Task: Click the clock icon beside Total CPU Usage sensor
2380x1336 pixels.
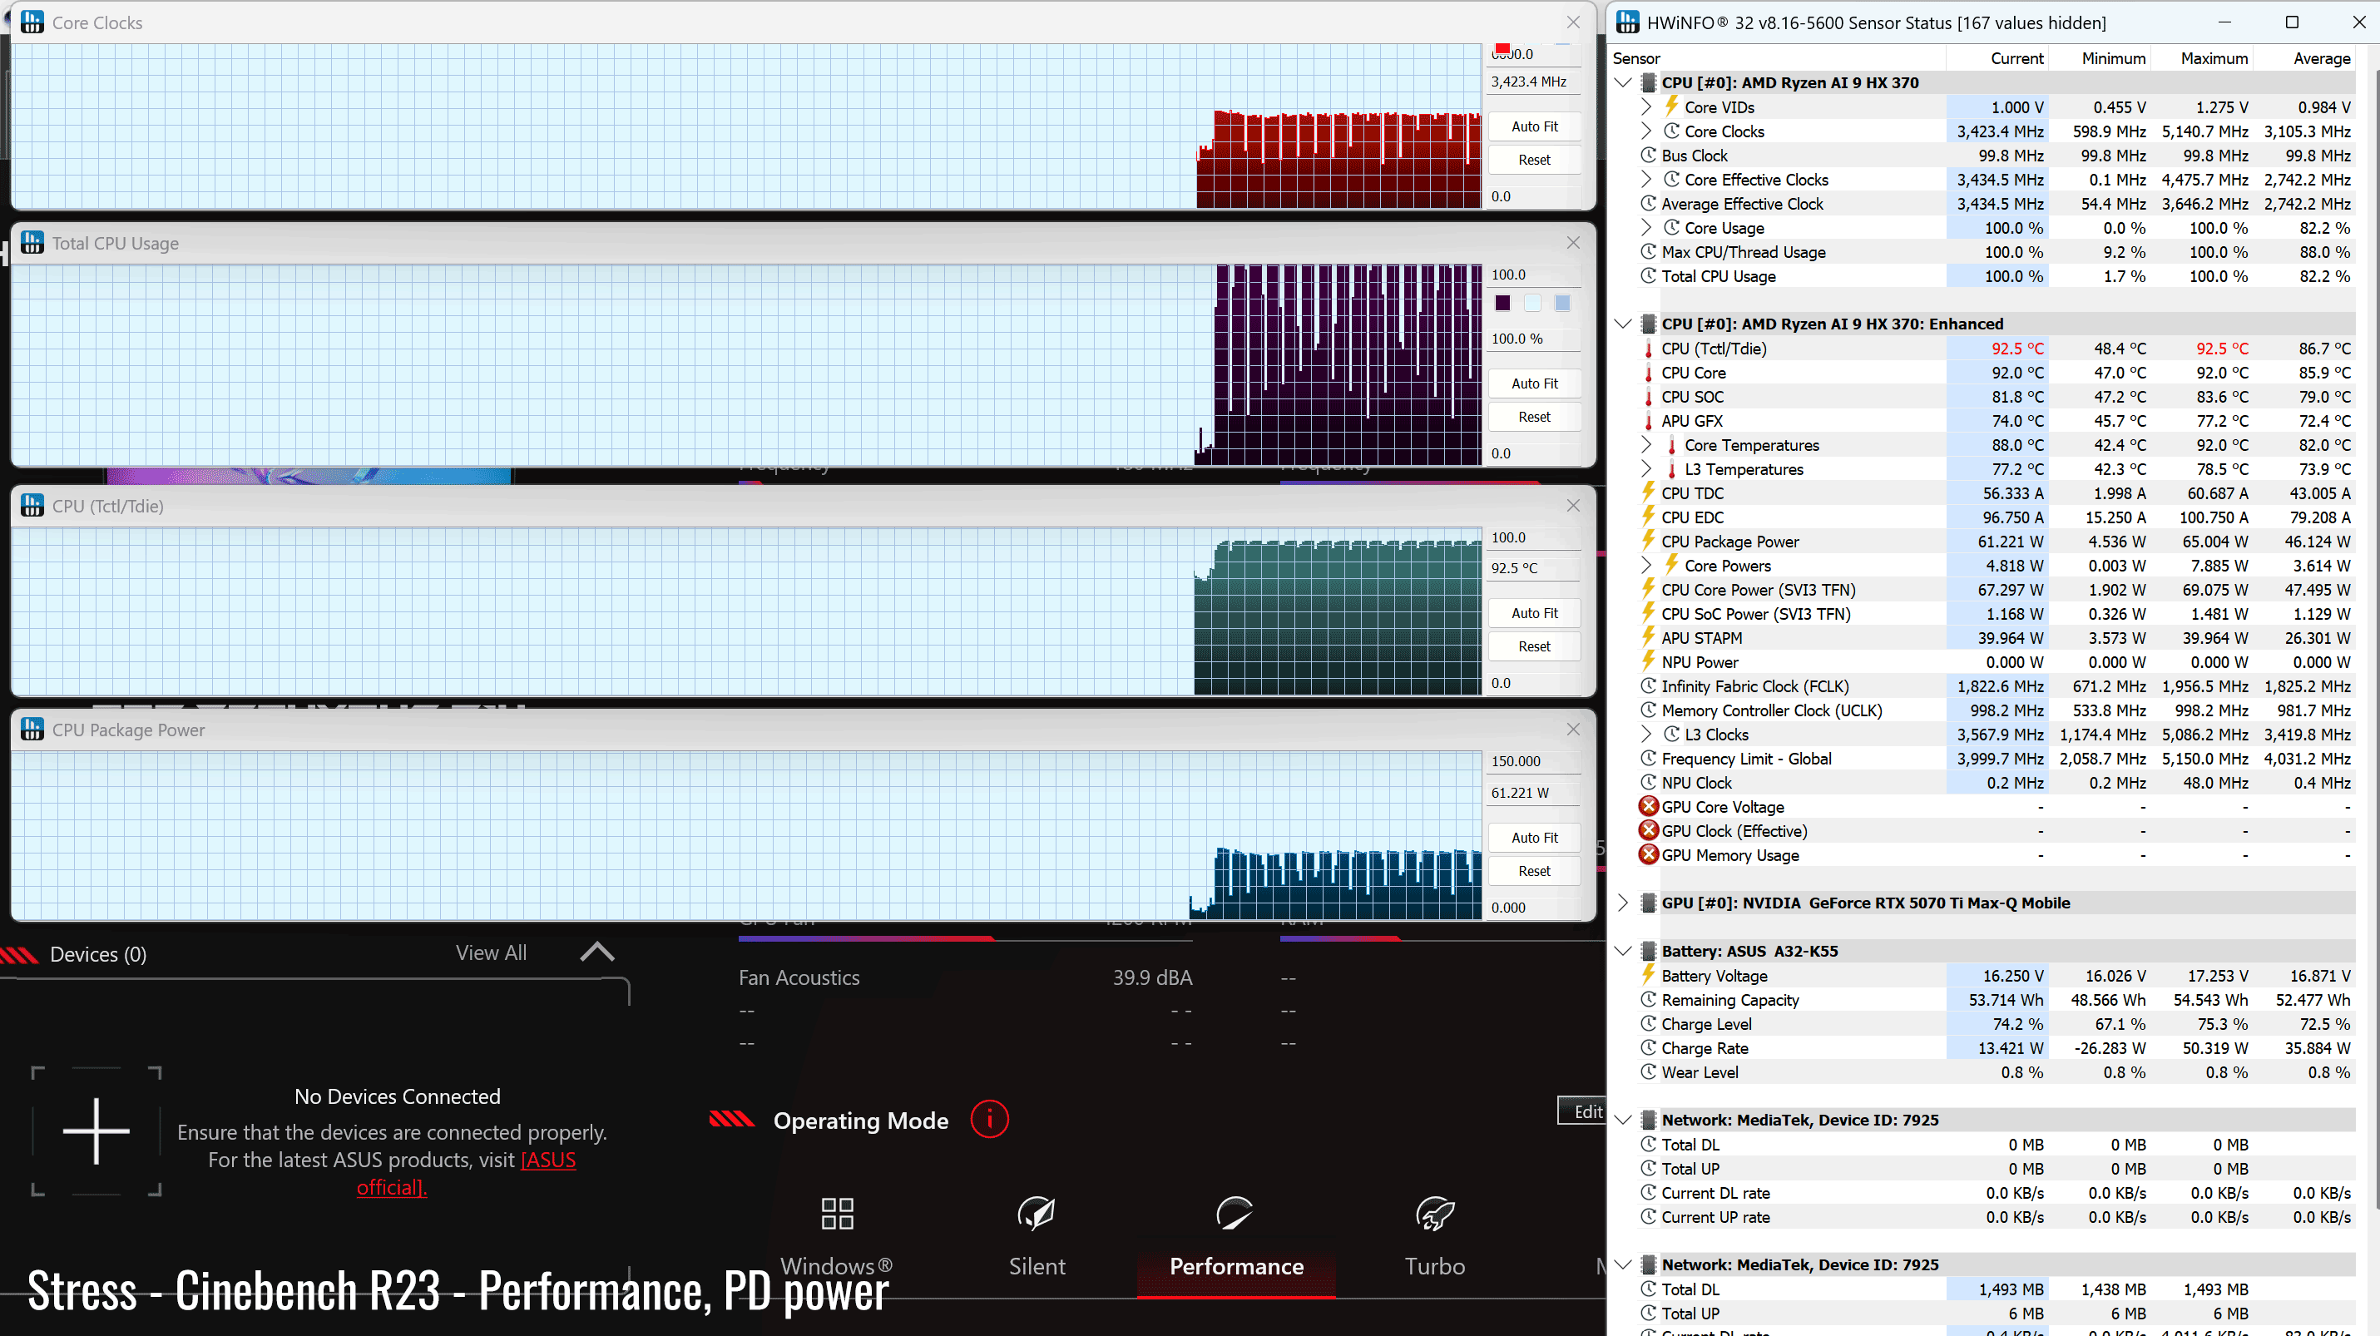Action: 1648,275
